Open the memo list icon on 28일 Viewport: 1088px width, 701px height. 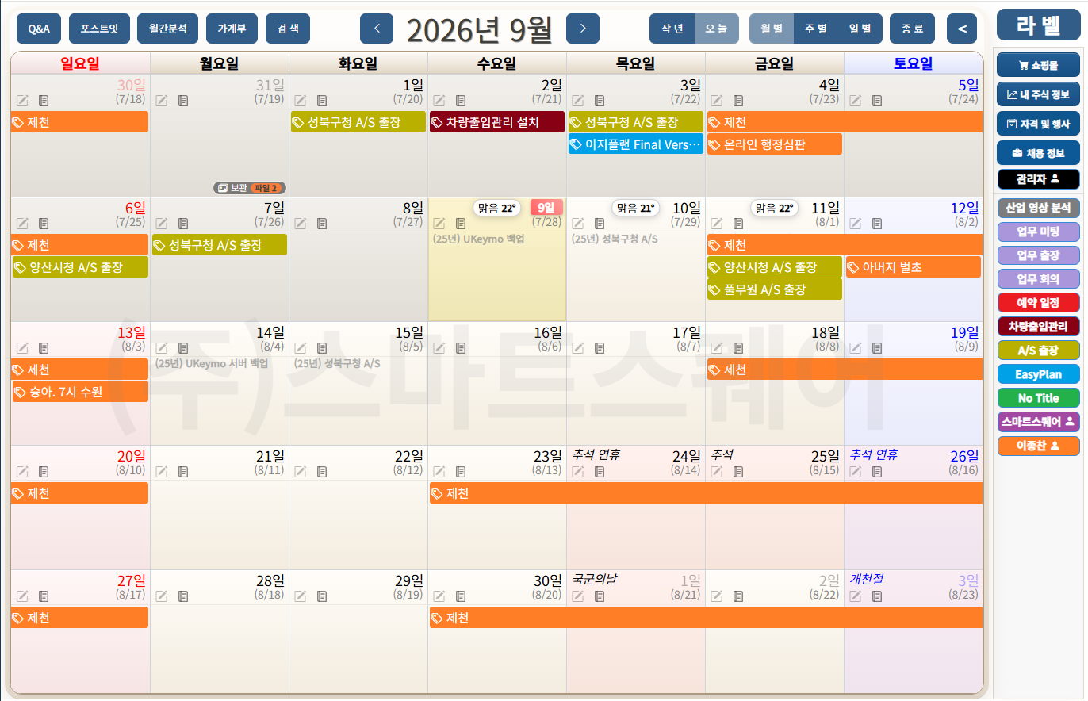click(x=183, y=596)
